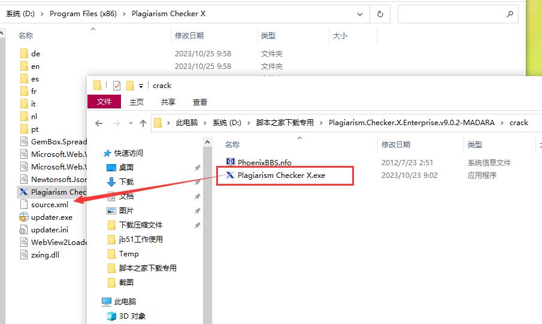Open the jb51工作使用 folder in sidebar
This screenshot has height=324, width=542.
click(141, 240)
